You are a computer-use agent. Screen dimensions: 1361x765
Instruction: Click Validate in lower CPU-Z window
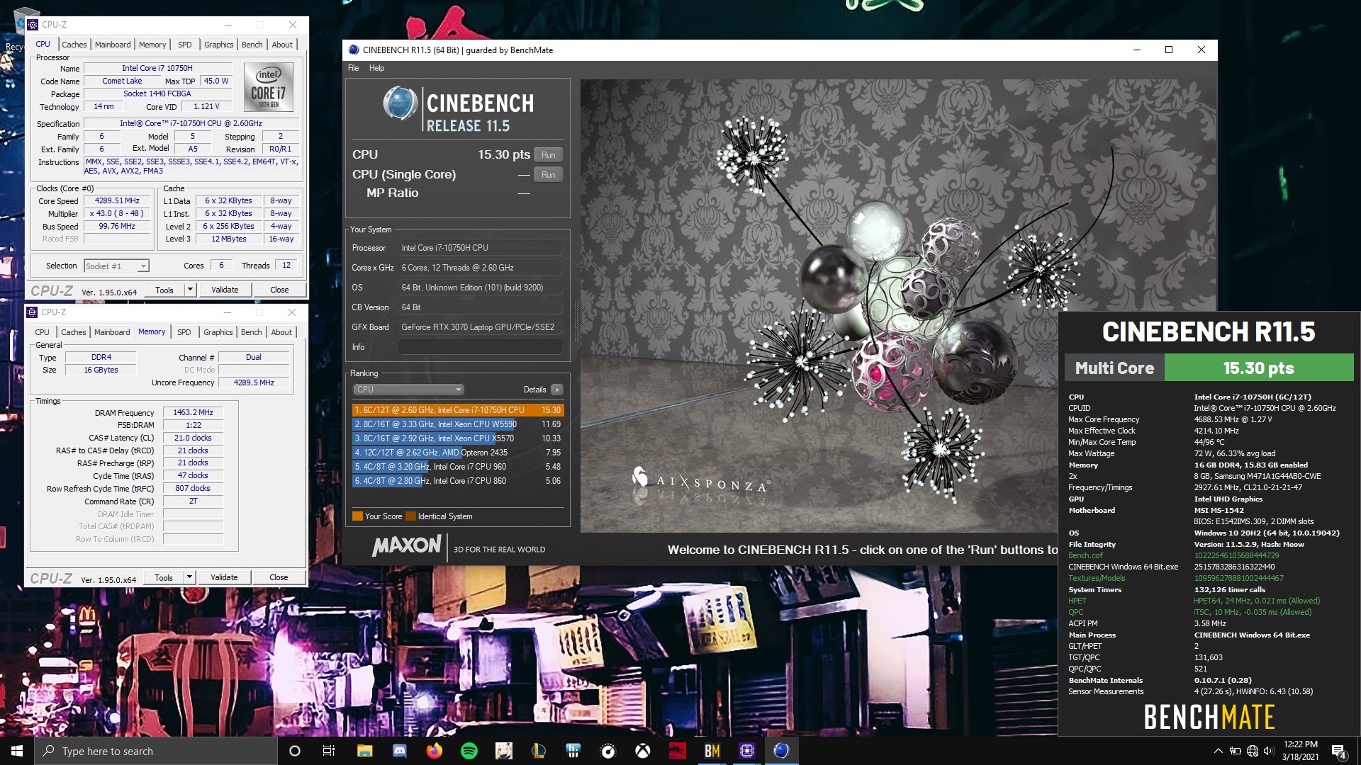point(224,577)
